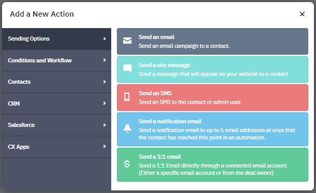Click the phone icon for Send an SMS

point(127,97)
